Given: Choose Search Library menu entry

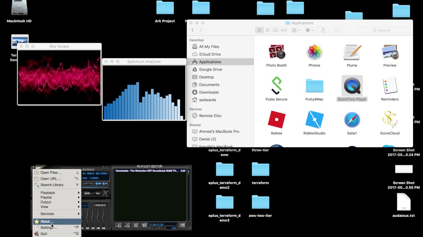Looking at the screenshot, I should [x=57, y=185].
